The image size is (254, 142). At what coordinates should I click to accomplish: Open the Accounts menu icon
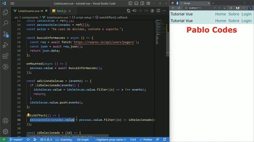[x=5, y=121]
